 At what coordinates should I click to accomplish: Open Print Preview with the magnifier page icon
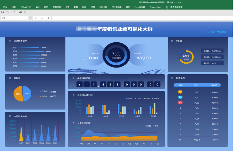25,12
